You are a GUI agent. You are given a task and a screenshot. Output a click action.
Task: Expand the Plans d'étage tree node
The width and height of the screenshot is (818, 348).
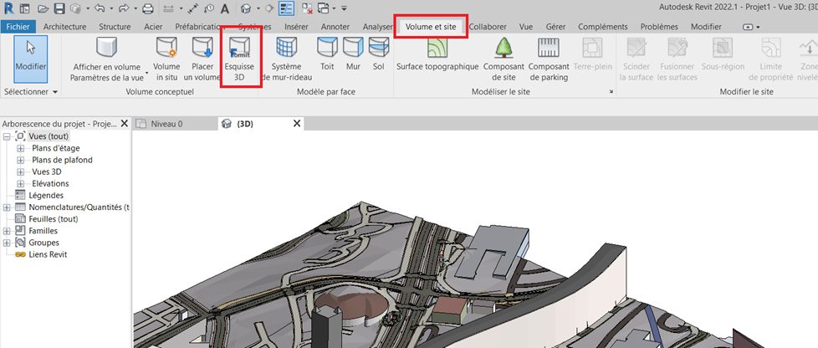21,148
